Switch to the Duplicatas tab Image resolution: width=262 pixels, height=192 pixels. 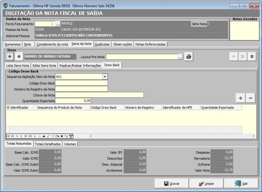click(x=102, y=44)
